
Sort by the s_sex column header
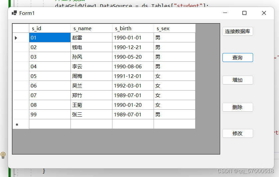click(175, 29)
